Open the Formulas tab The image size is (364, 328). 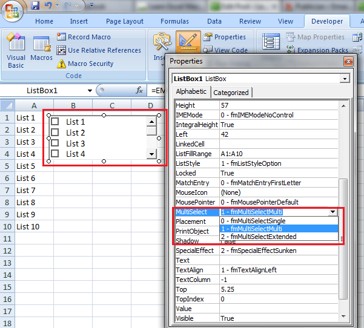pos(174,21)
